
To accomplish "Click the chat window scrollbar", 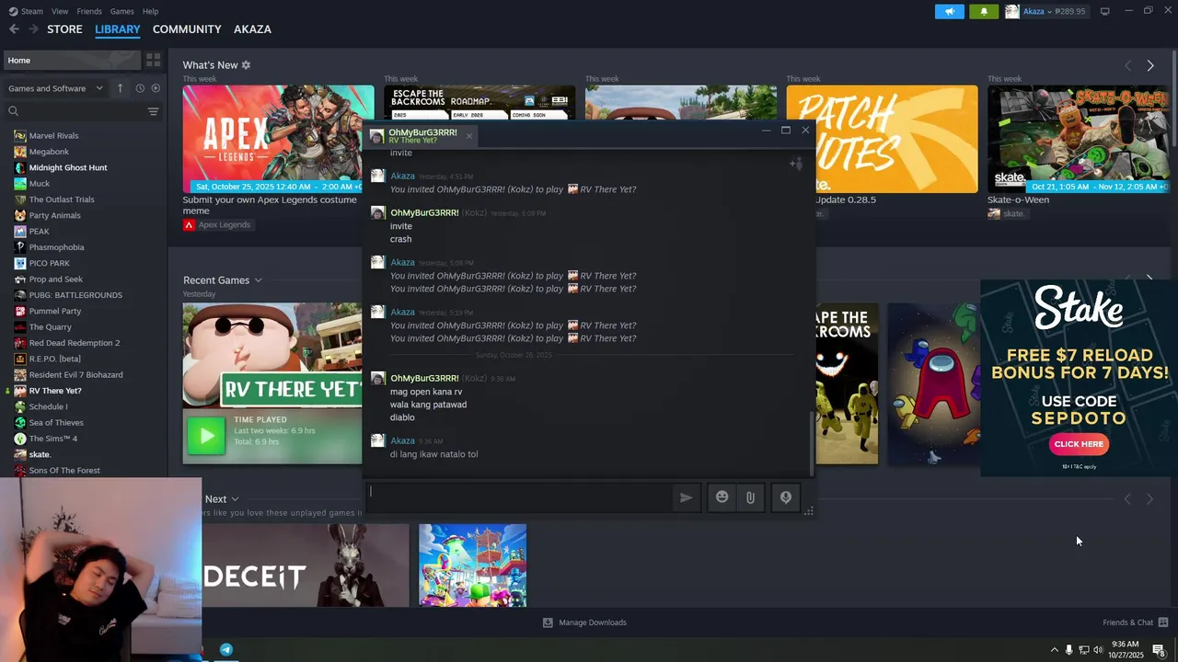I will [811, 441].
